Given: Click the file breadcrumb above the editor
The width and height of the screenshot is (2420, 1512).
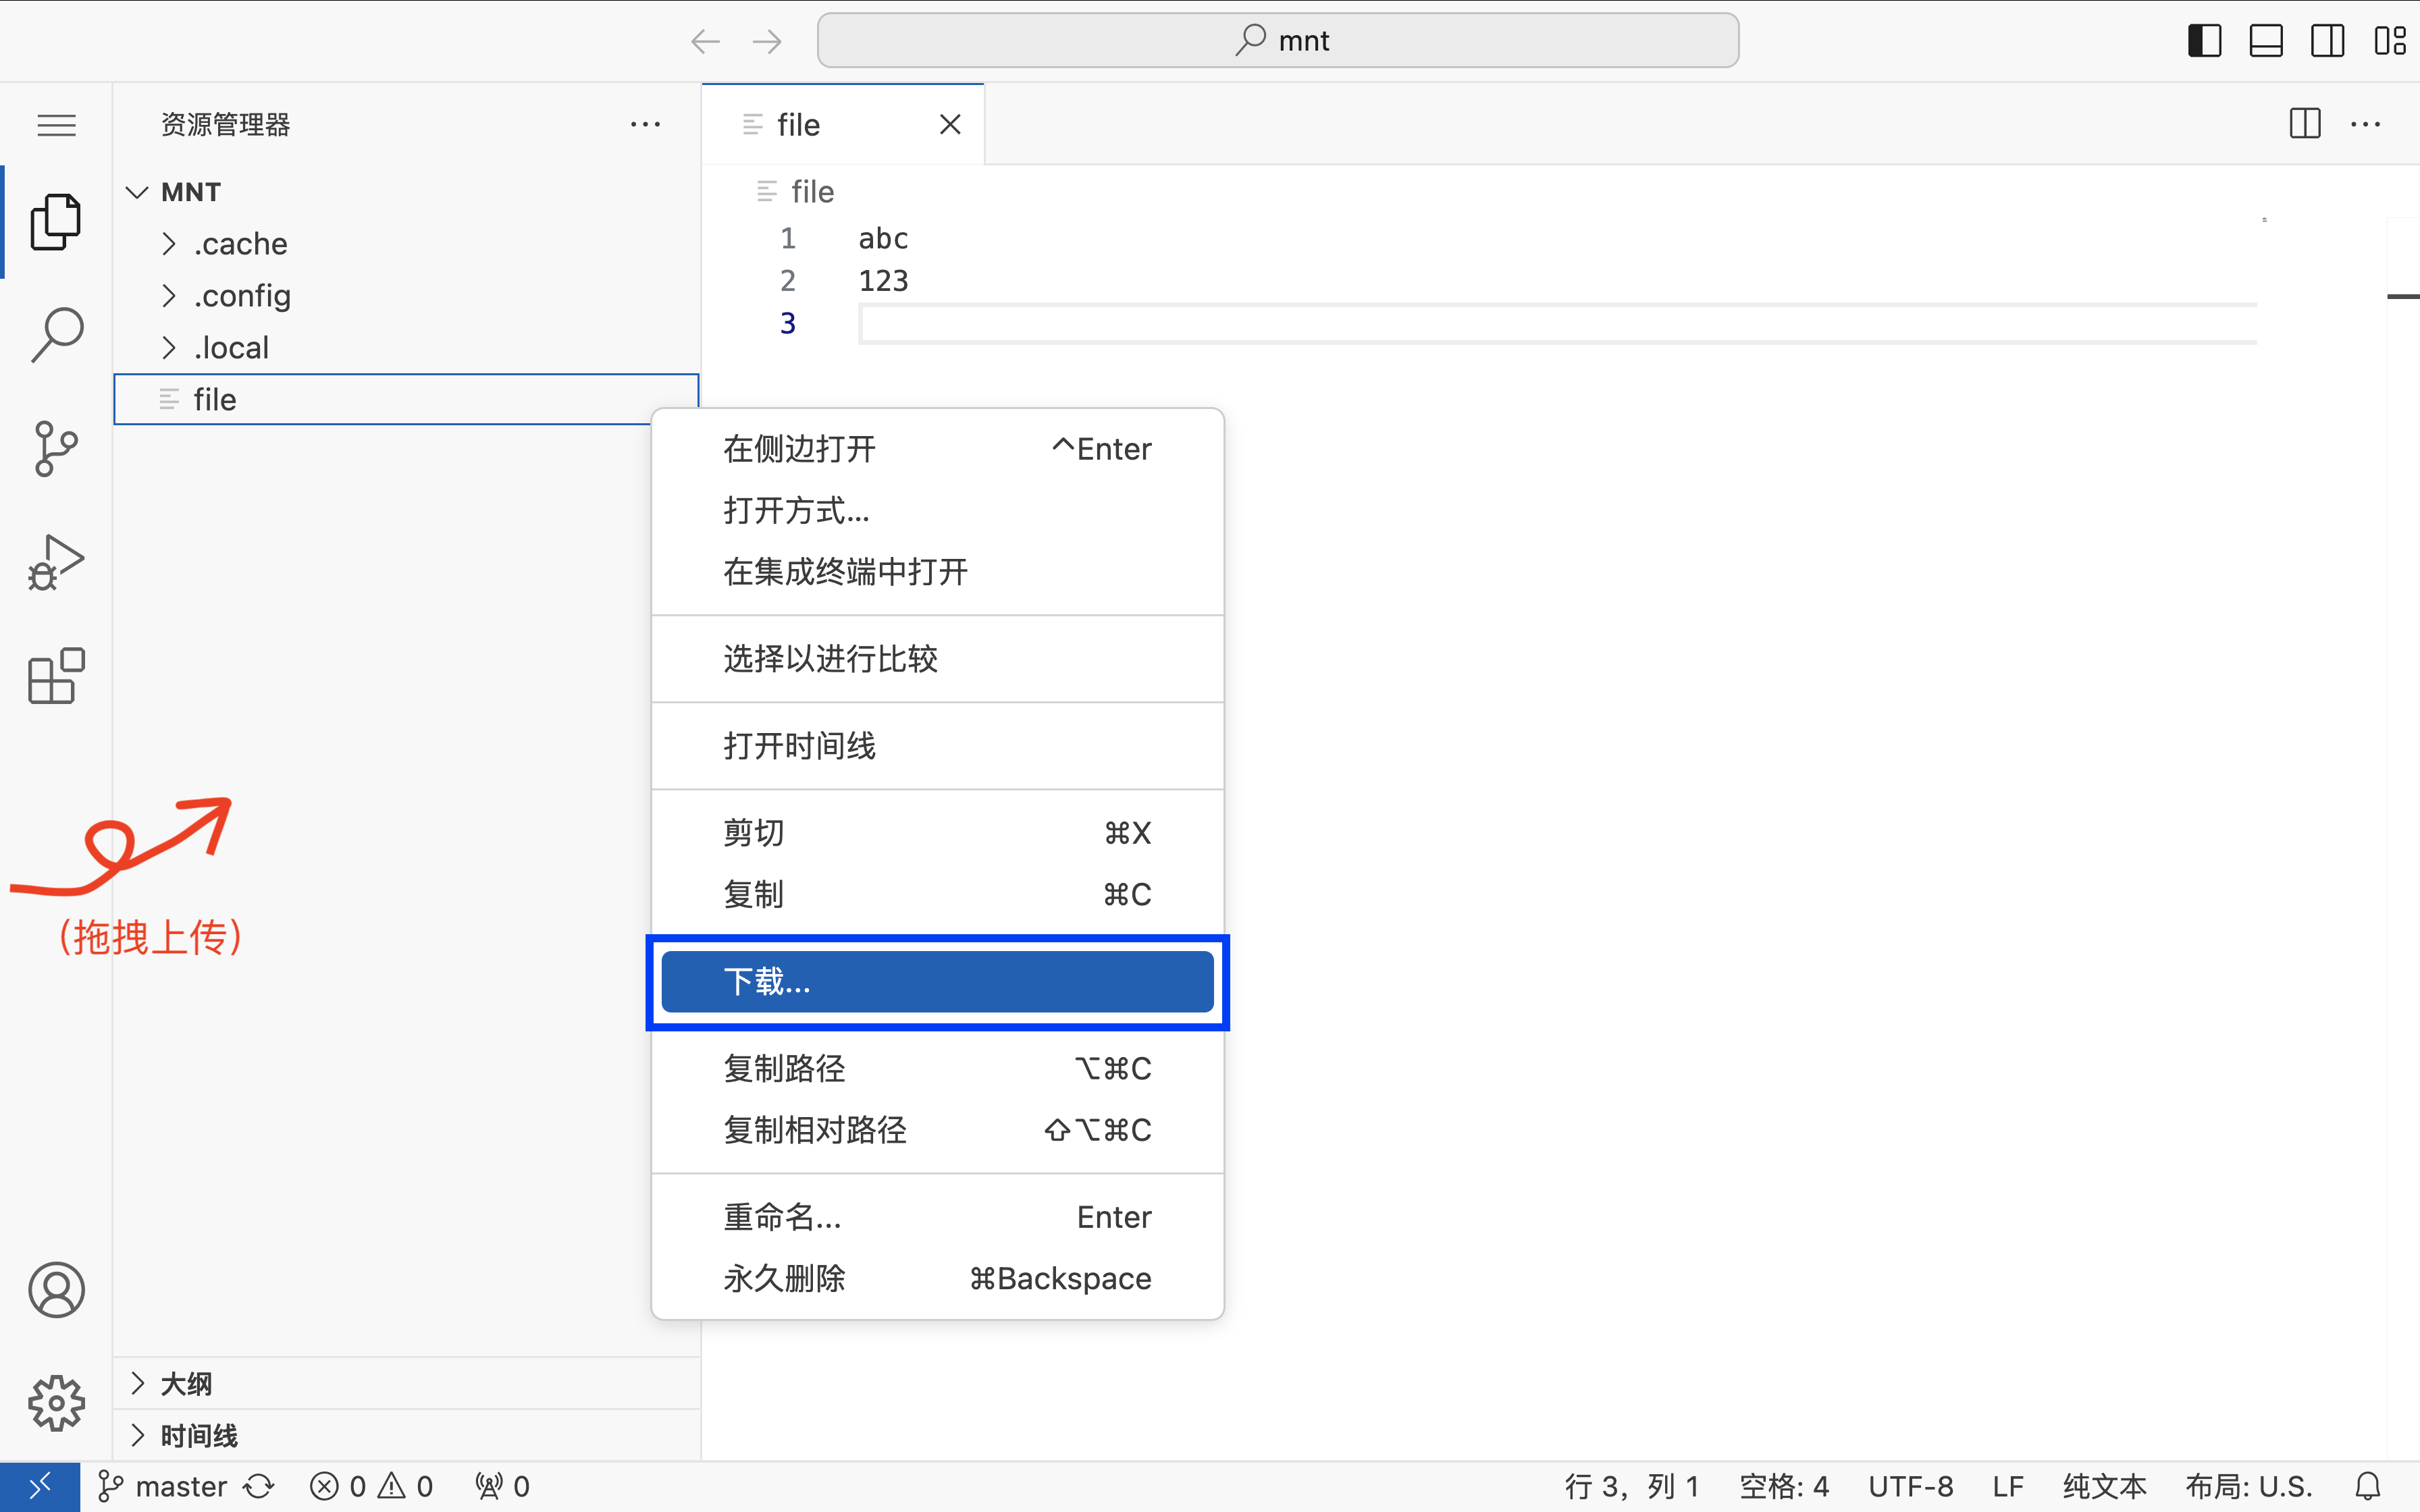Looking at the screenshot, I should [796, 191].
